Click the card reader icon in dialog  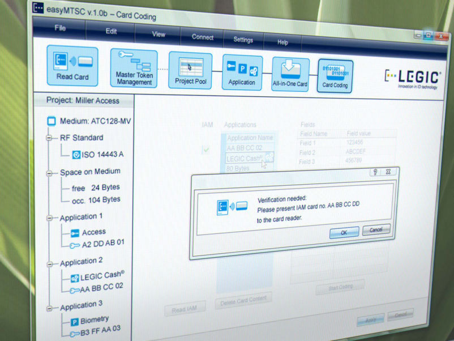click(x=232, y=207)
